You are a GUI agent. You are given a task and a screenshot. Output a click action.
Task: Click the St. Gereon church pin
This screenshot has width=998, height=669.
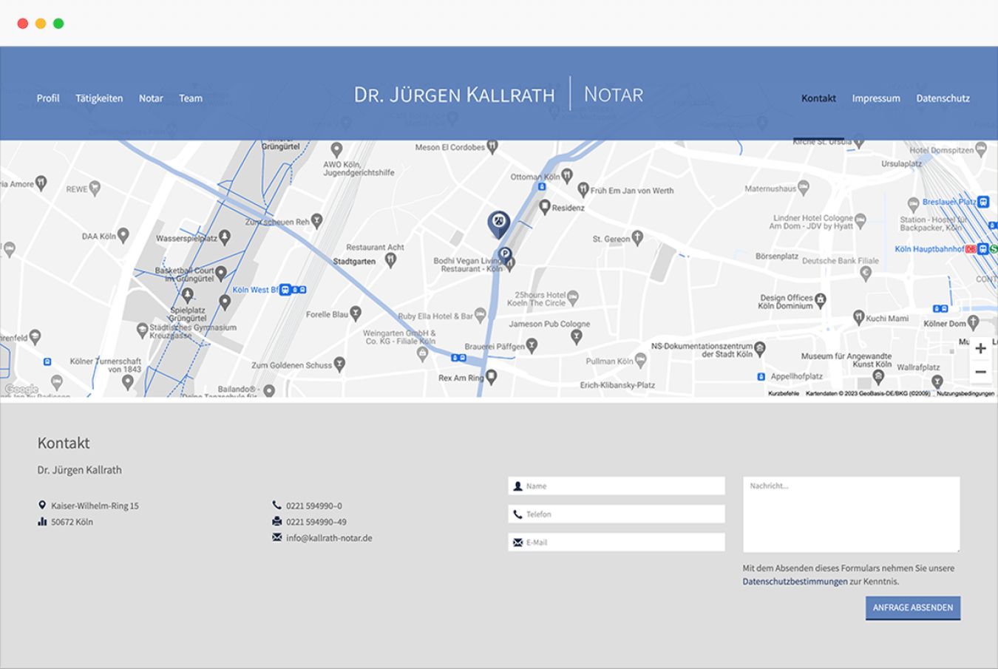pyautogui.click(x=637, y=237)
